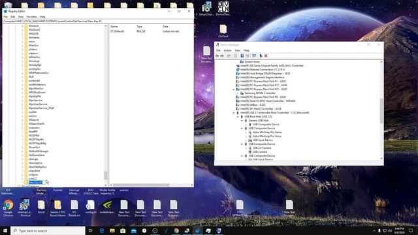Select the WINUSB registry key
Viewport: 418px width, 235px height.
pos(33,34)
